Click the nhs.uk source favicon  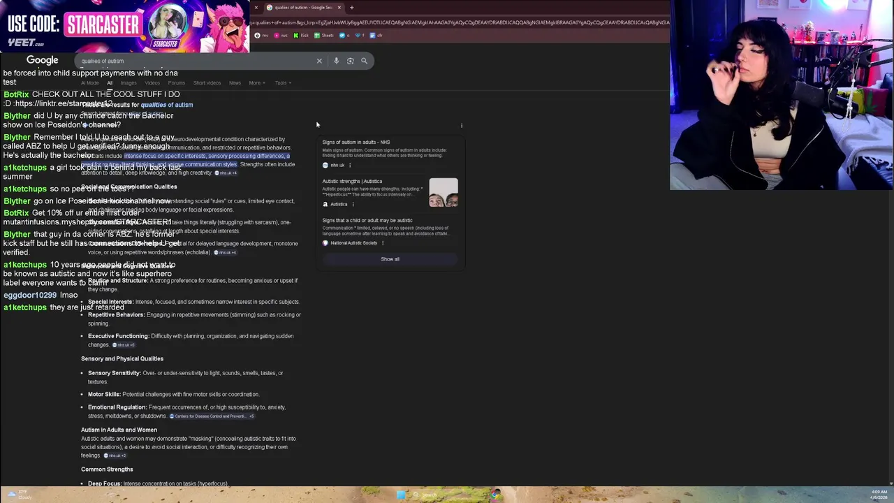[x=325, y=165]
